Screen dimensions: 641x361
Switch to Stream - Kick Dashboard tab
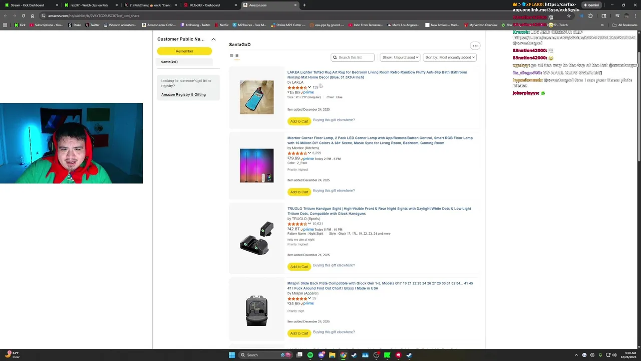pyautogui.click(x=30, y=5)
